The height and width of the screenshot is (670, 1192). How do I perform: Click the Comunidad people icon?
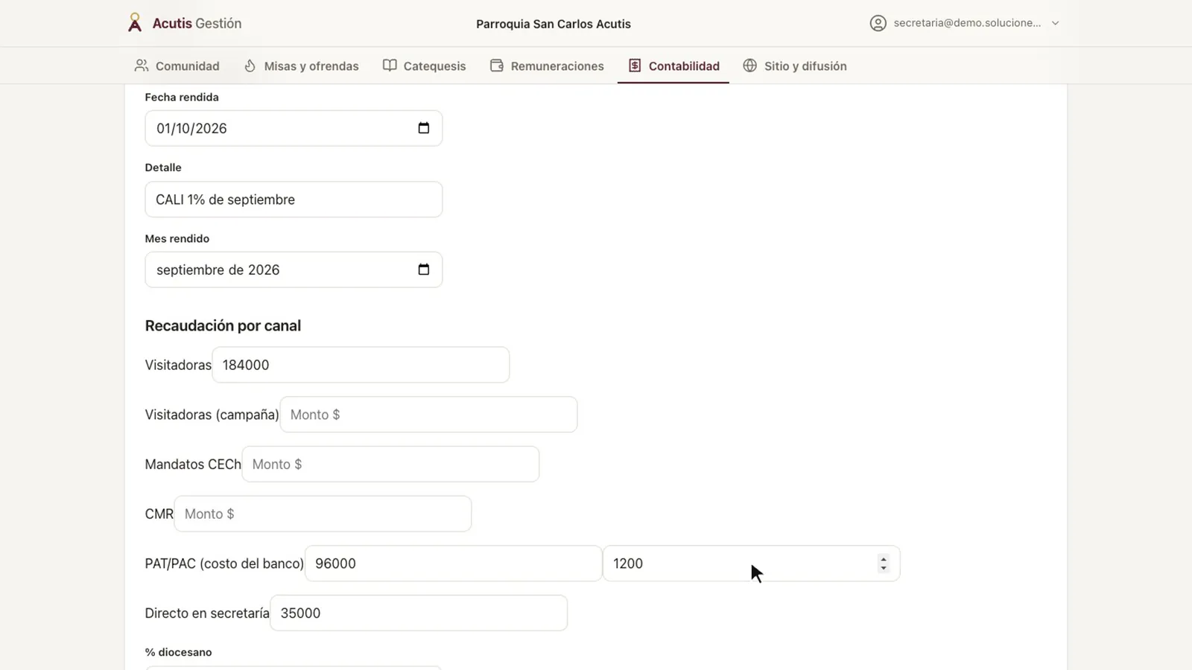tap(142, 66)
